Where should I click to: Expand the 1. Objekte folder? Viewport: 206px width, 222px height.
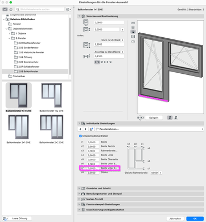point(9,33)
